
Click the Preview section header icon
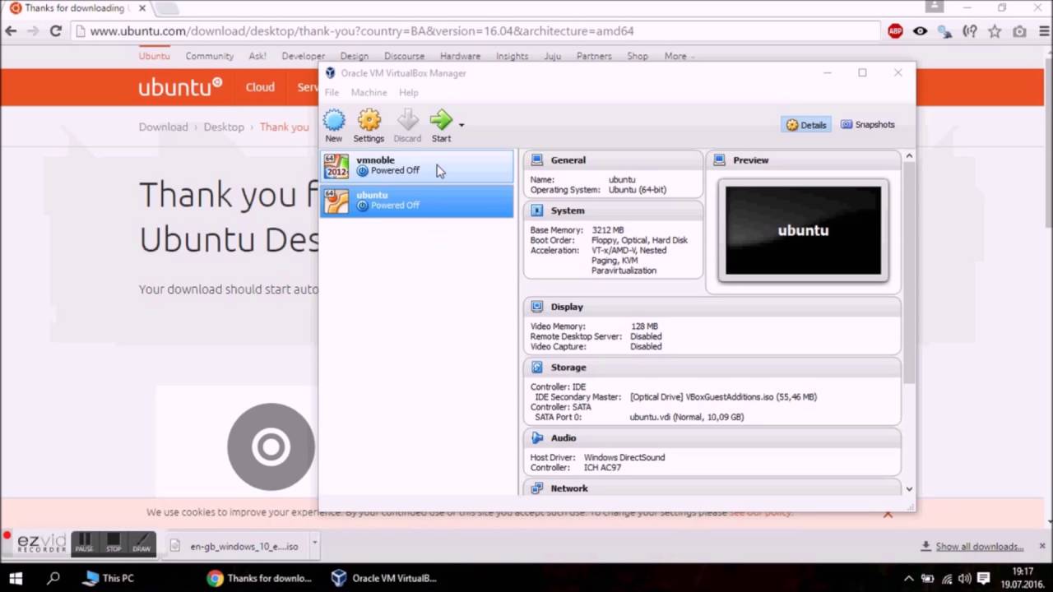coord(720,160)
